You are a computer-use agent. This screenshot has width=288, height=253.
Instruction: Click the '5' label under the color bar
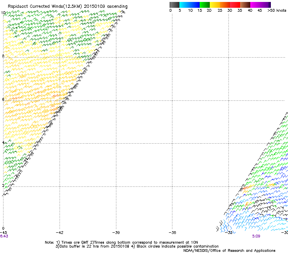[180, 11]
